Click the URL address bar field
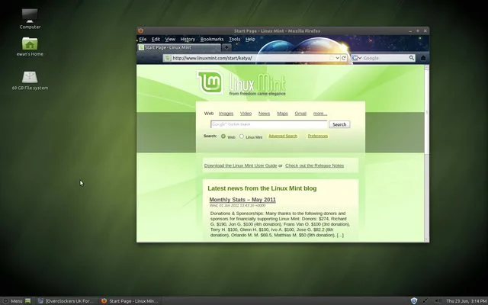This screenshot has width=488, height=305. point(249,58)
